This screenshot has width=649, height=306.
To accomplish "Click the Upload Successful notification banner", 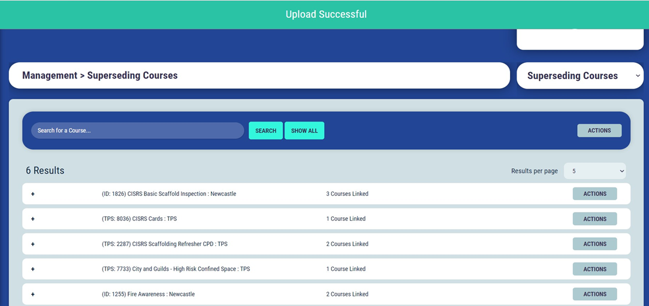I will tap(325, 14).
